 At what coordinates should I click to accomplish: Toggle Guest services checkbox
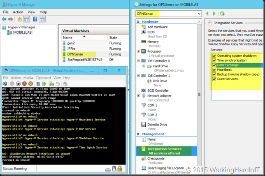(x=214, y=79)
